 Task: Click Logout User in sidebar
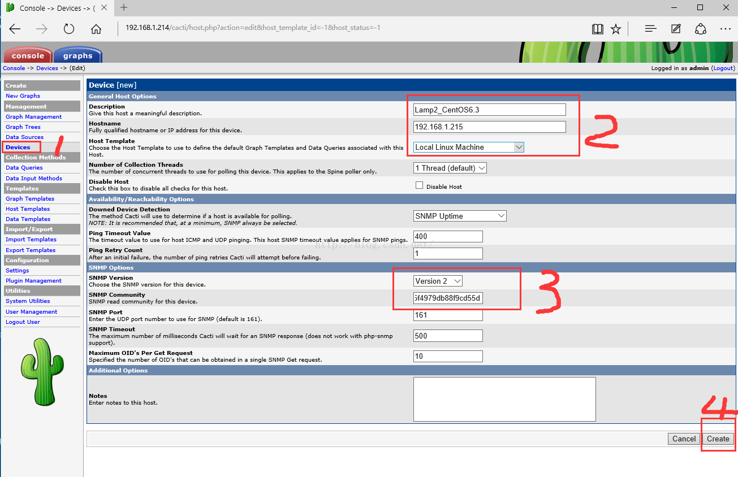(x=23, y=322)
